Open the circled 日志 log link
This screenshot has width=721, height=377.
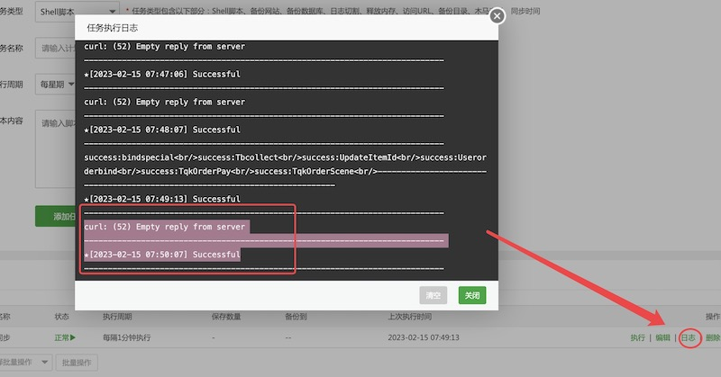pos(689,337)
